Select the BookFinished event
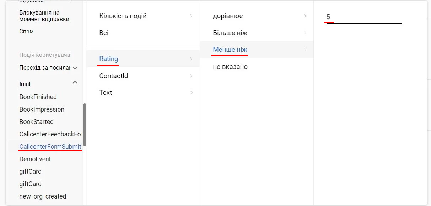The width and height of the screenshot is (431, 206). [38, 97]
